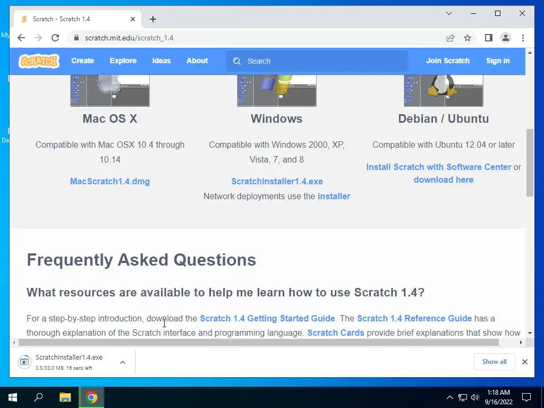Expand the download item options chevron
The image size is (544, 408).
(123, 362)
